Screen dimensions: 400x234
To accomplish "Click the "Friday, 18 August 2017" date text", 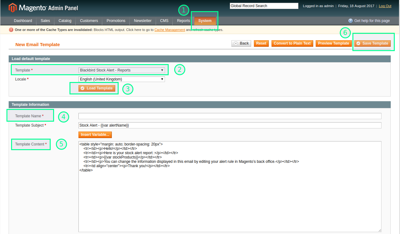I will coord(356,6).
